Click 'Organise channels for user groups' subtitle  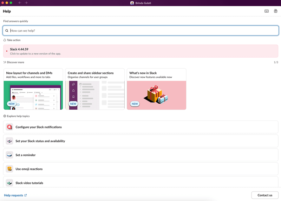87,77
